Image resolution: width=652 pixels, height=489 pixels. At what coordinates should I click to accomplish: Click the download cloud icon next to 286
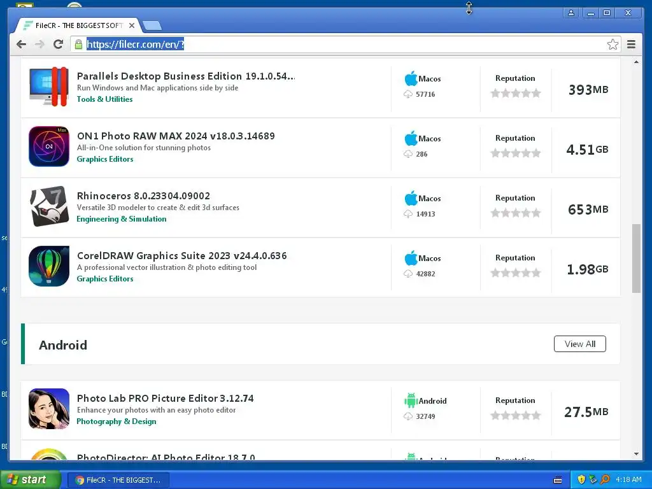pos(408,154)
